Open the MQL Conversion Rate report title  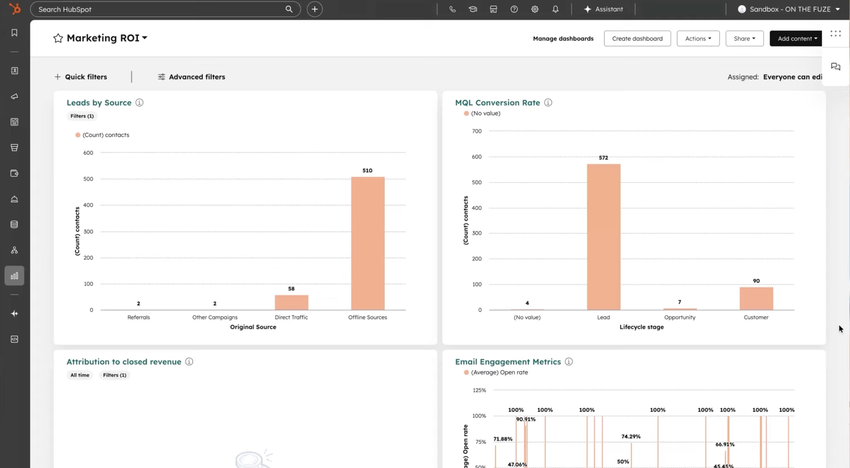coord(497,103)
